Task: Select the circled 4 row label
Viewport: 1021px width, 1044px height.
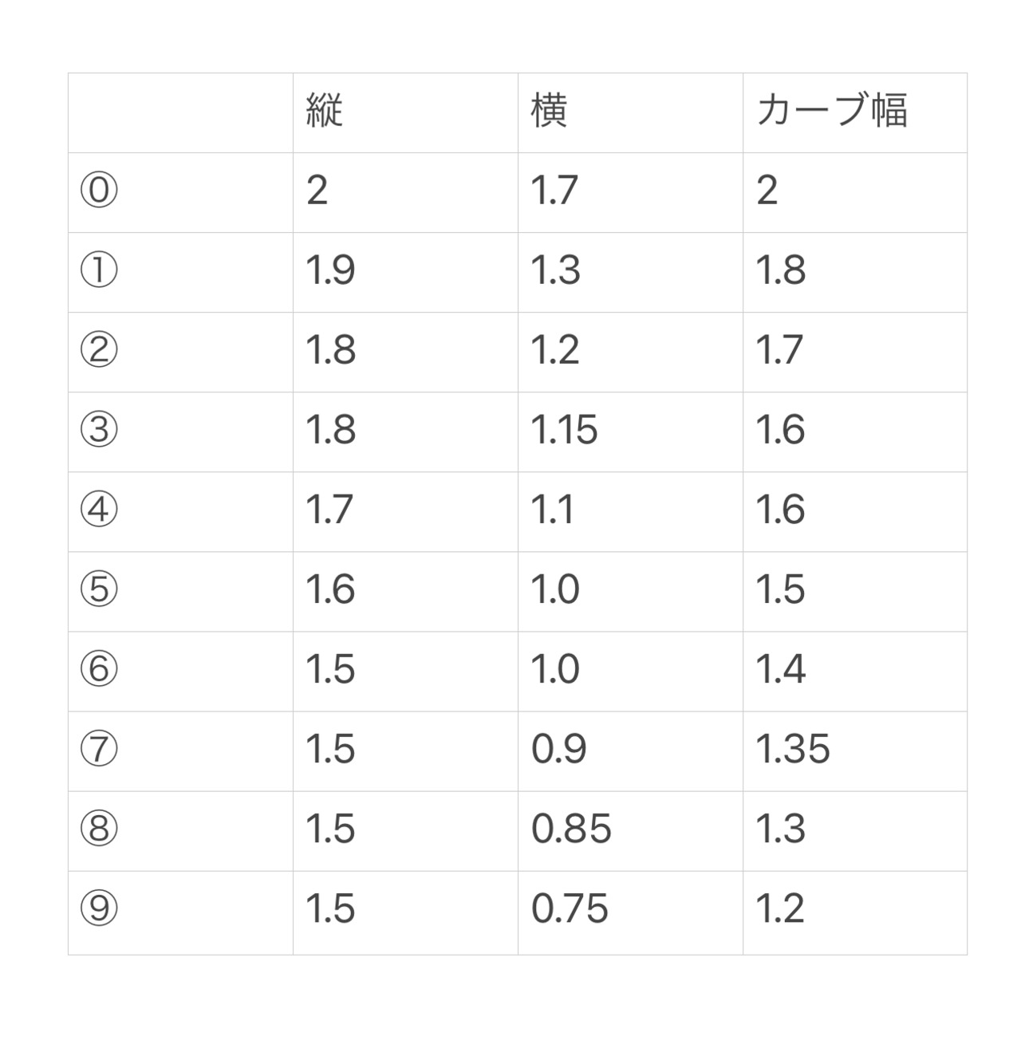Action: (x=99, y=510)
